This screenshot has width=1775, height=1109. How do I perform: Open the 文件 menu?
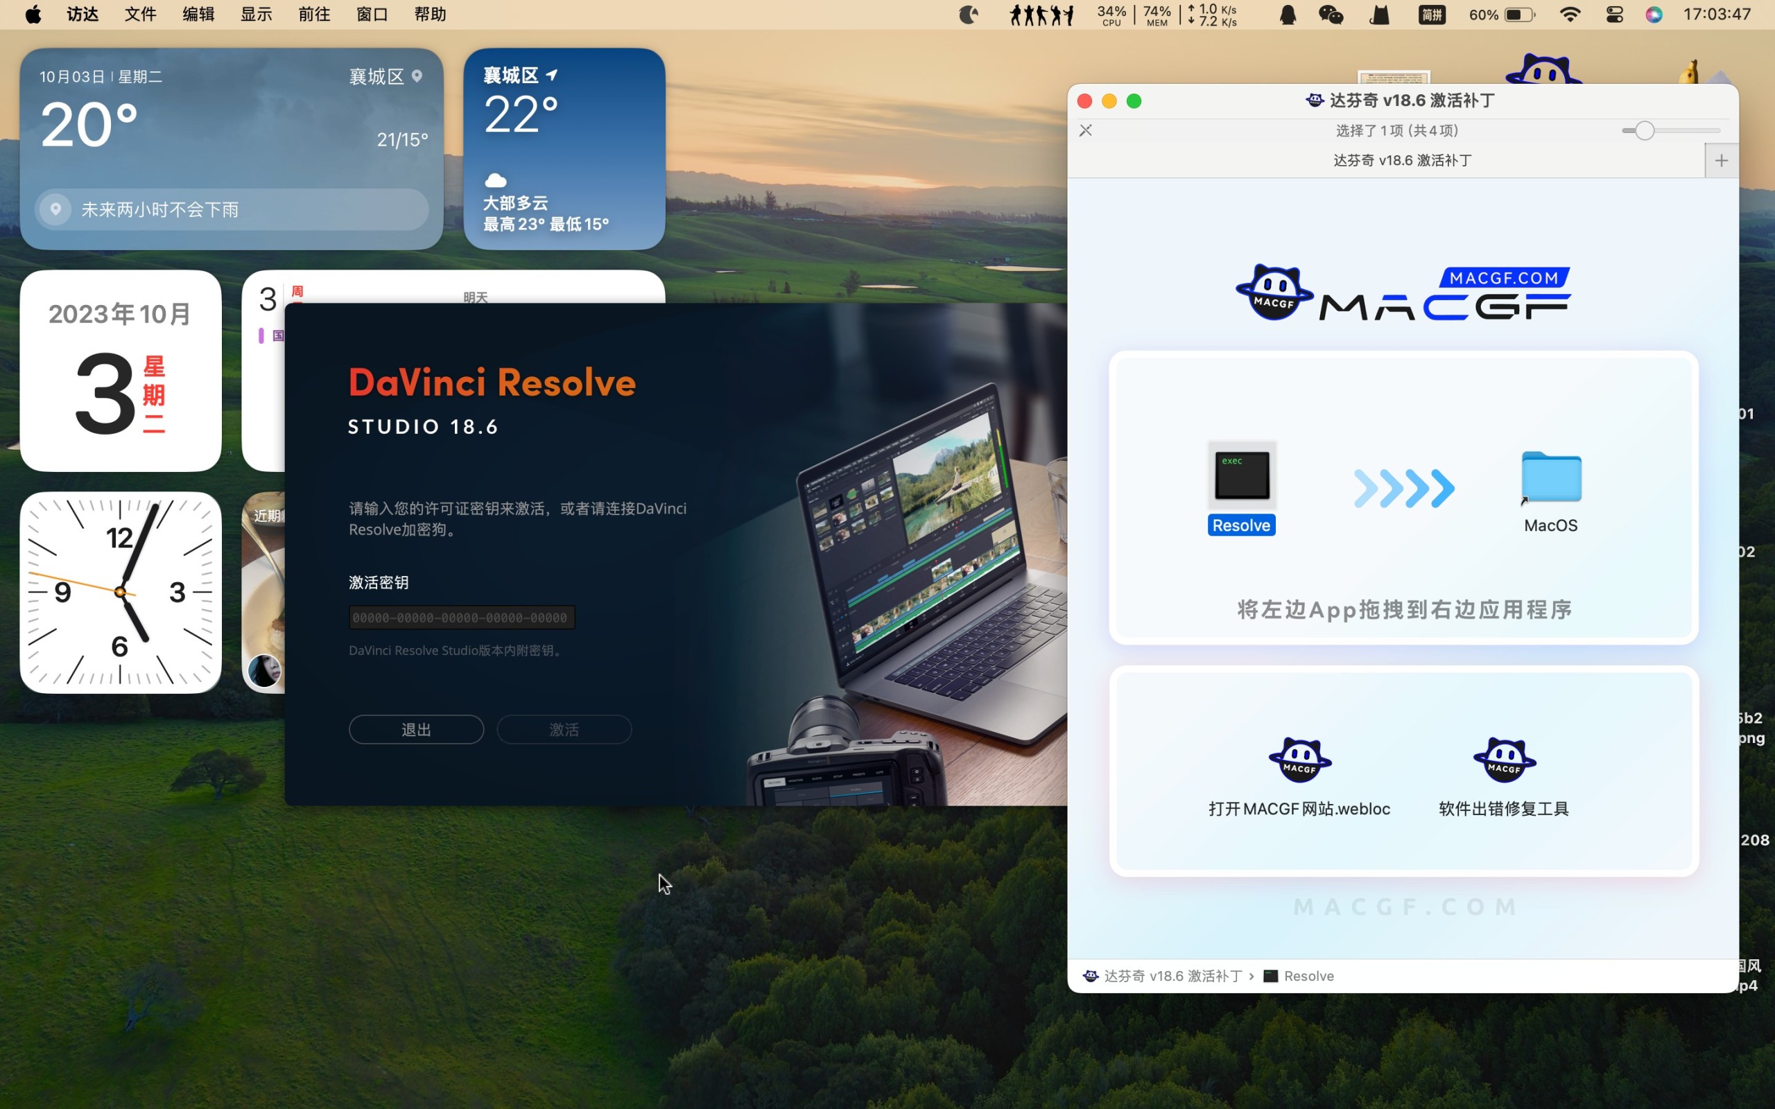(x=140, y=15)
